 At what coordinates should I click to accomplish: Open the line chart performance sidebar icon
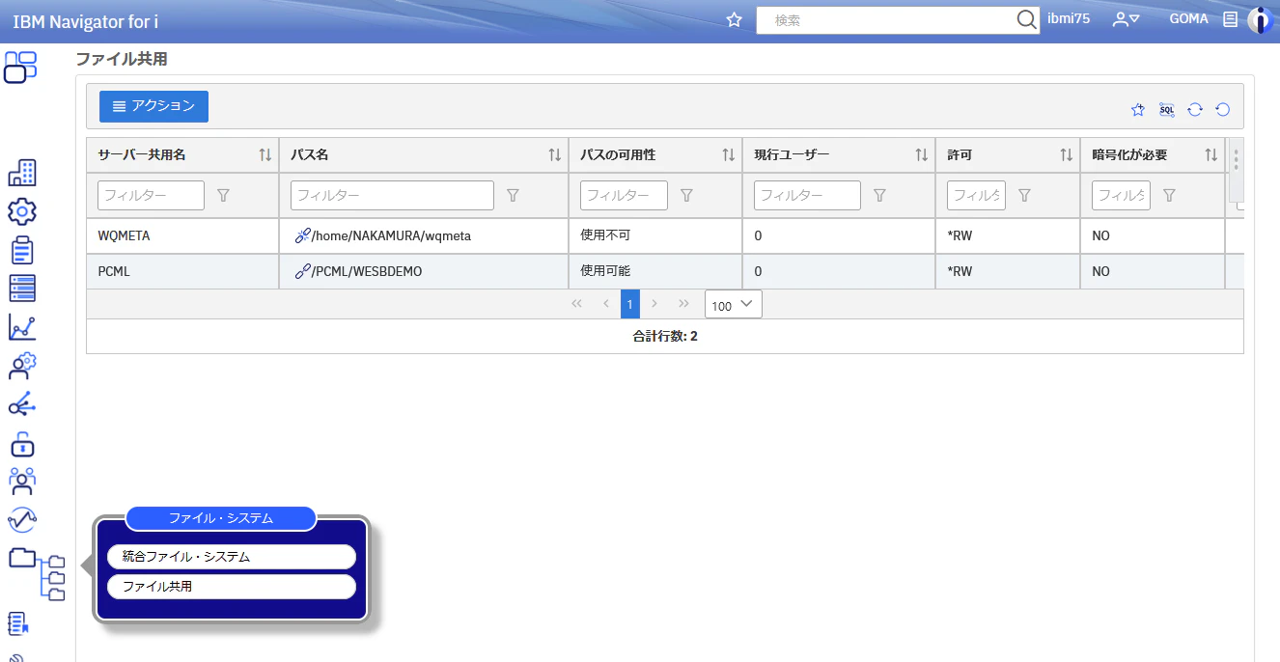21,327
